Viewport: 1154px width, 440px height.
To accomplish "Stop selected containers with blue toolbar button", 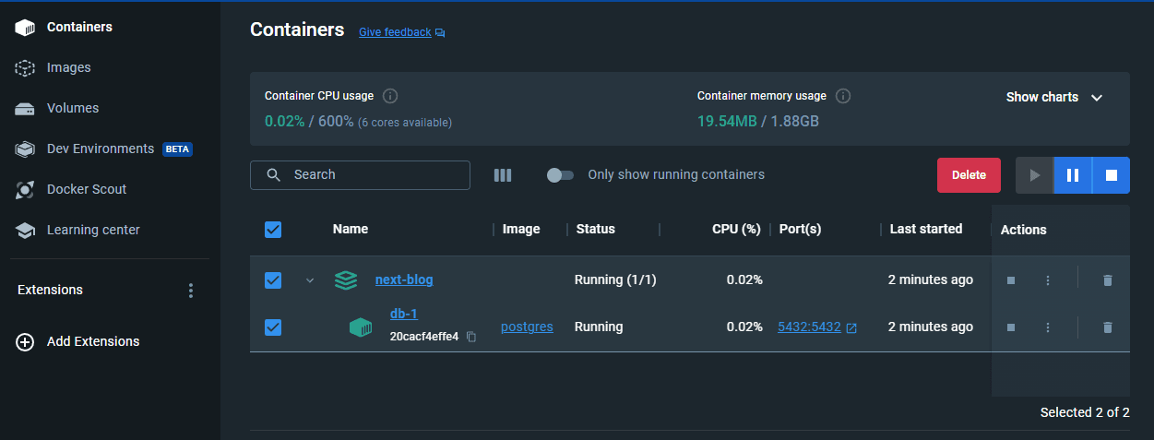I will [x=1112, y=175].
